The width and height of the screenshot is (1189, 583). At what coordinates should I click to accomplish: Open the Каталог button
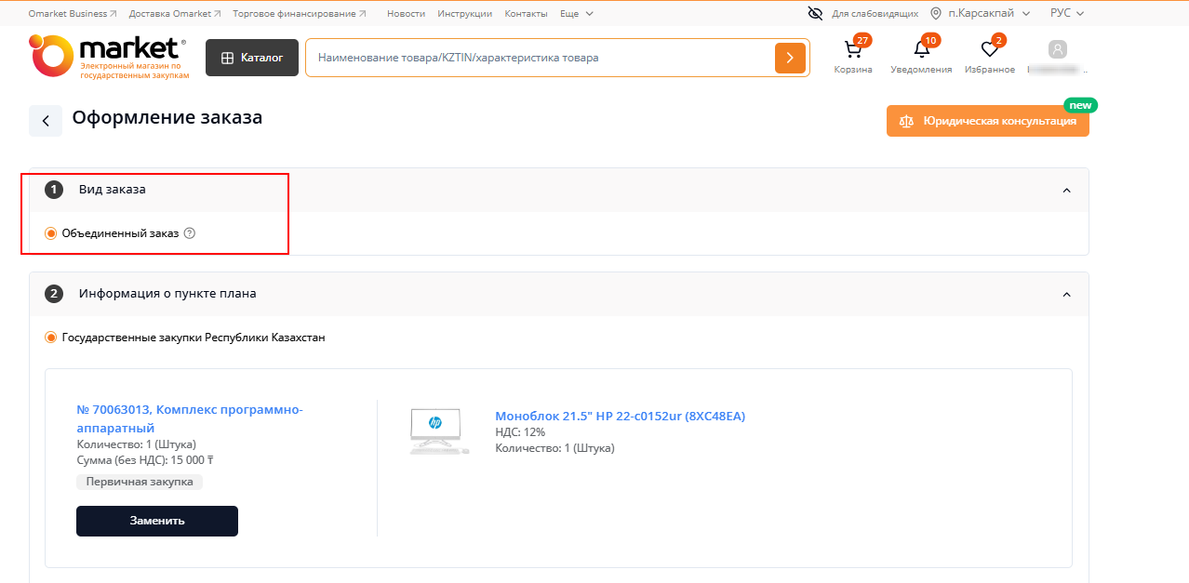point(252,58)
